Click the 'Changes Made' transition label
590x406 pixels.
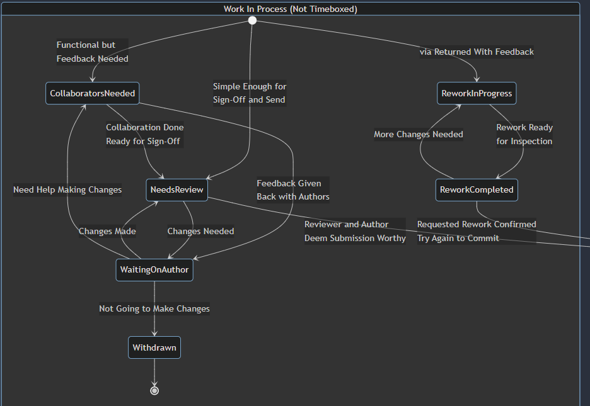pos(107,231)
